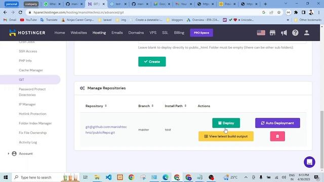The image size is (324, 182).
Task: Open XAMPP from the taskbar
Action: point(120,177)
